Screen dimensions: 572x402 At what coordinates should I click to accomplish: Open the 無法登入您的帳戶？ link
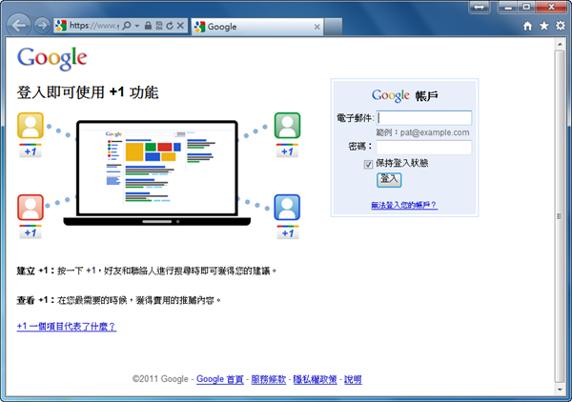pyautogui.click(x=404, y=205)
